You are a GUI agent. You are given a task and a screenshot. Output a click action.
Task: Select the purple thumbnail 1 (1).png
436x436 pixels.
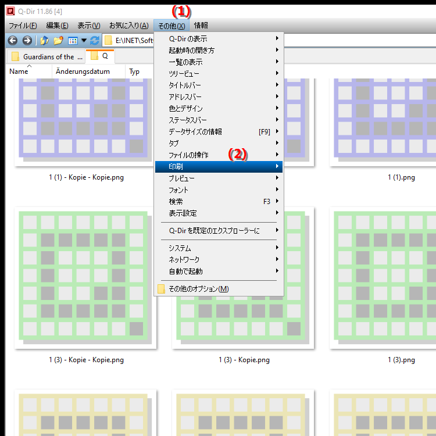pos(383,122)
